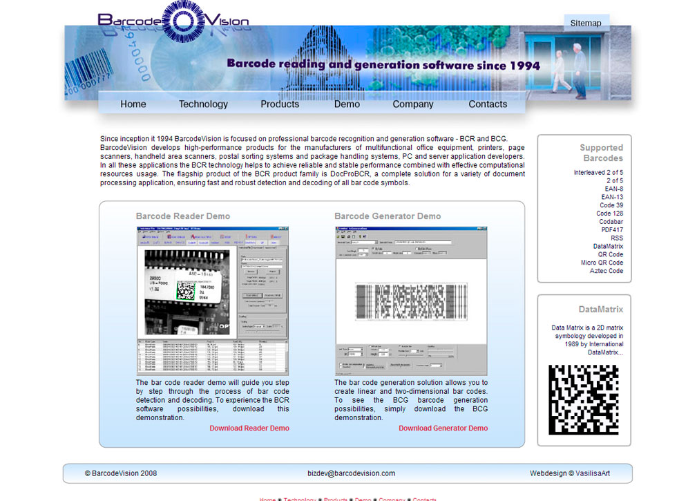Click the BarcodeVision logo

(173, 21)
